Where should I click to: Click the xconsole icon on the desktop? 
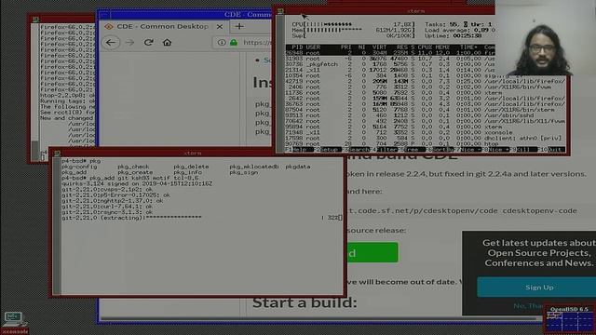tap(14, 322)
